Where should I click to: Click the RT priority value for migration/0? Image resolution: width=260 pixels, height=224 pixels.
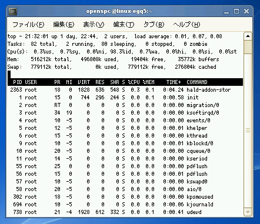pos(57,105)
